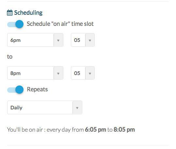Click the arrow on the 8pm selector
Image resolution: width=176 pixels, height=149 pixels.
pos(58,73)
